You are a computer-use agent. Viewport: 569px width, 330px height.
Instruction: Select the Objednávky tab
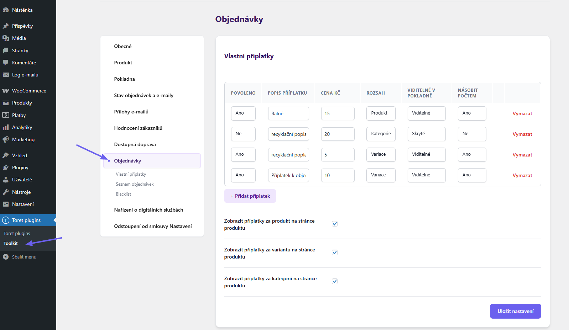152,161
